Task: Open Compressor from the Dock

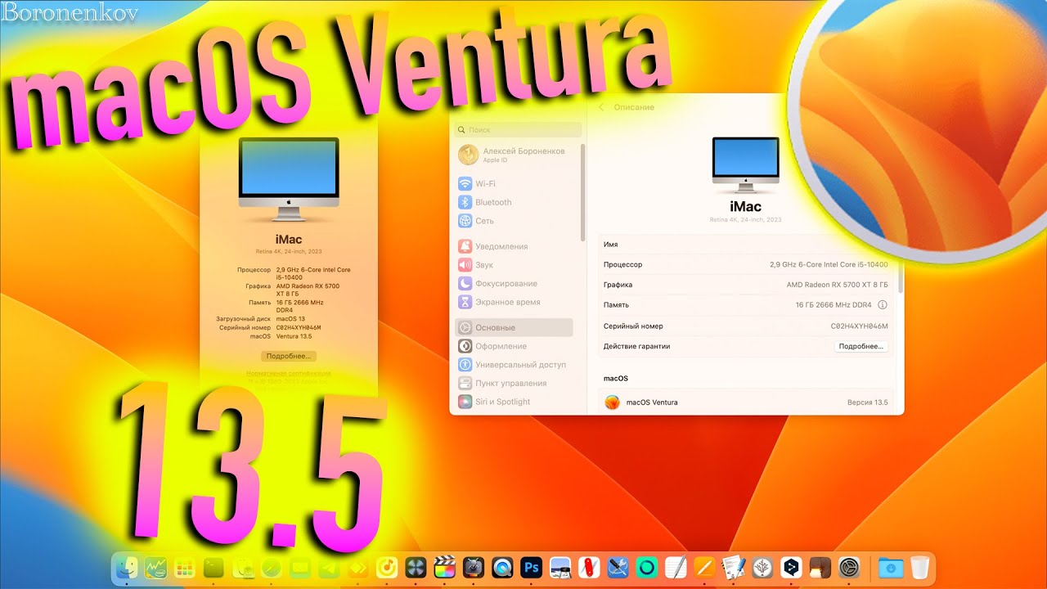Action: [x=474, y=566]
